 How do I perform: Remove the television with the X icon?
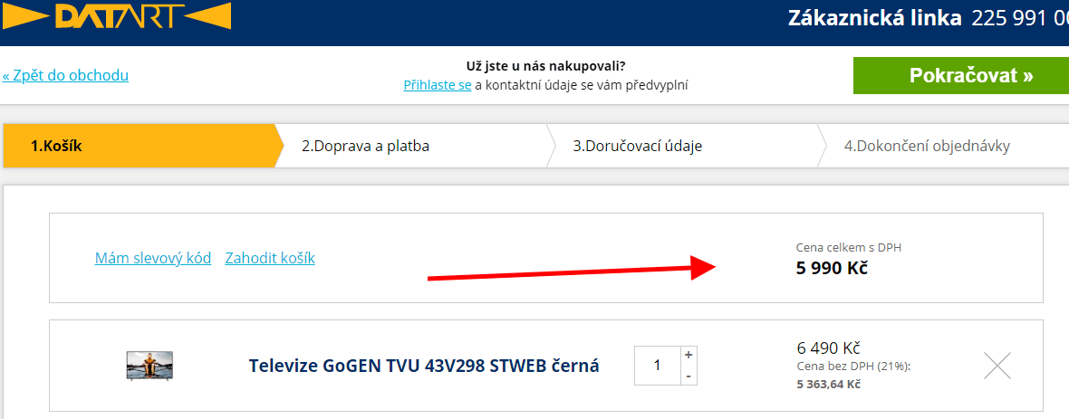click(x=997, y=366)
